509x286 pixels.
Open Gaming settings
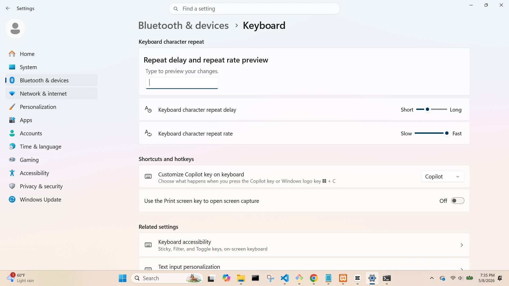(51, 160)
